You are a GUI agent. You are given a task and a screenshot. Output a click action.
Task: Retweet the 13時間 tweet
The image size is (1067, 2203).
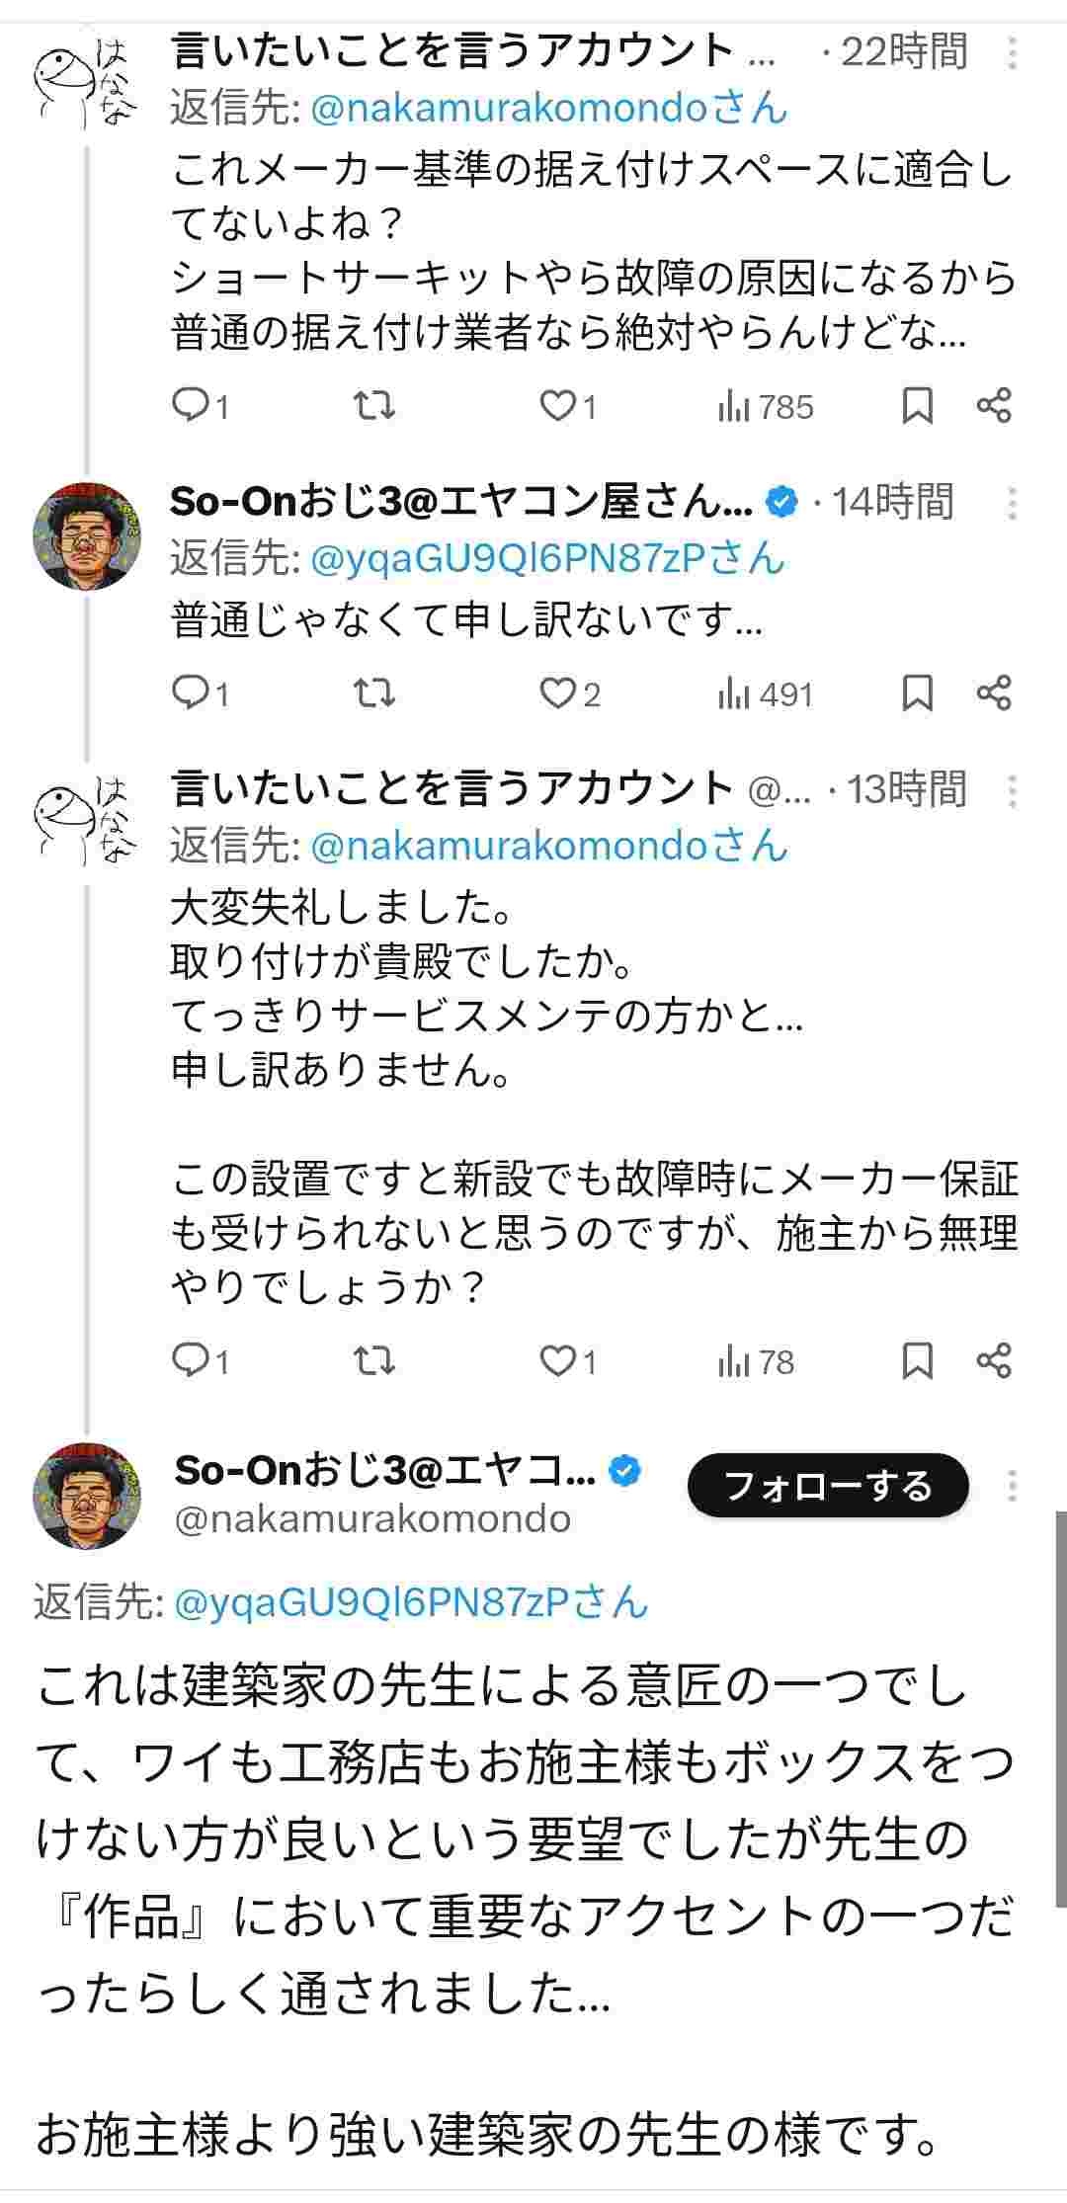click(374, 1361)
